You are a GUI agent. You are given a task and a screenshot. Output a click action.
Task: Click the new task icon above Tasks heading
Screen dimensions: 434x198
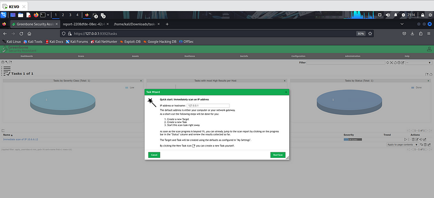coord(10,62)
